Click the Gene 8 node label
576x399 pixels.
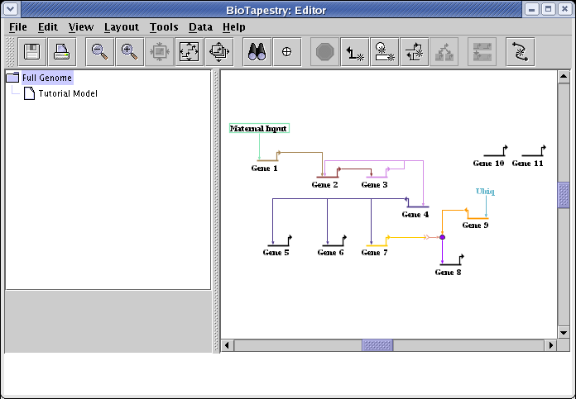click(448, 272)
